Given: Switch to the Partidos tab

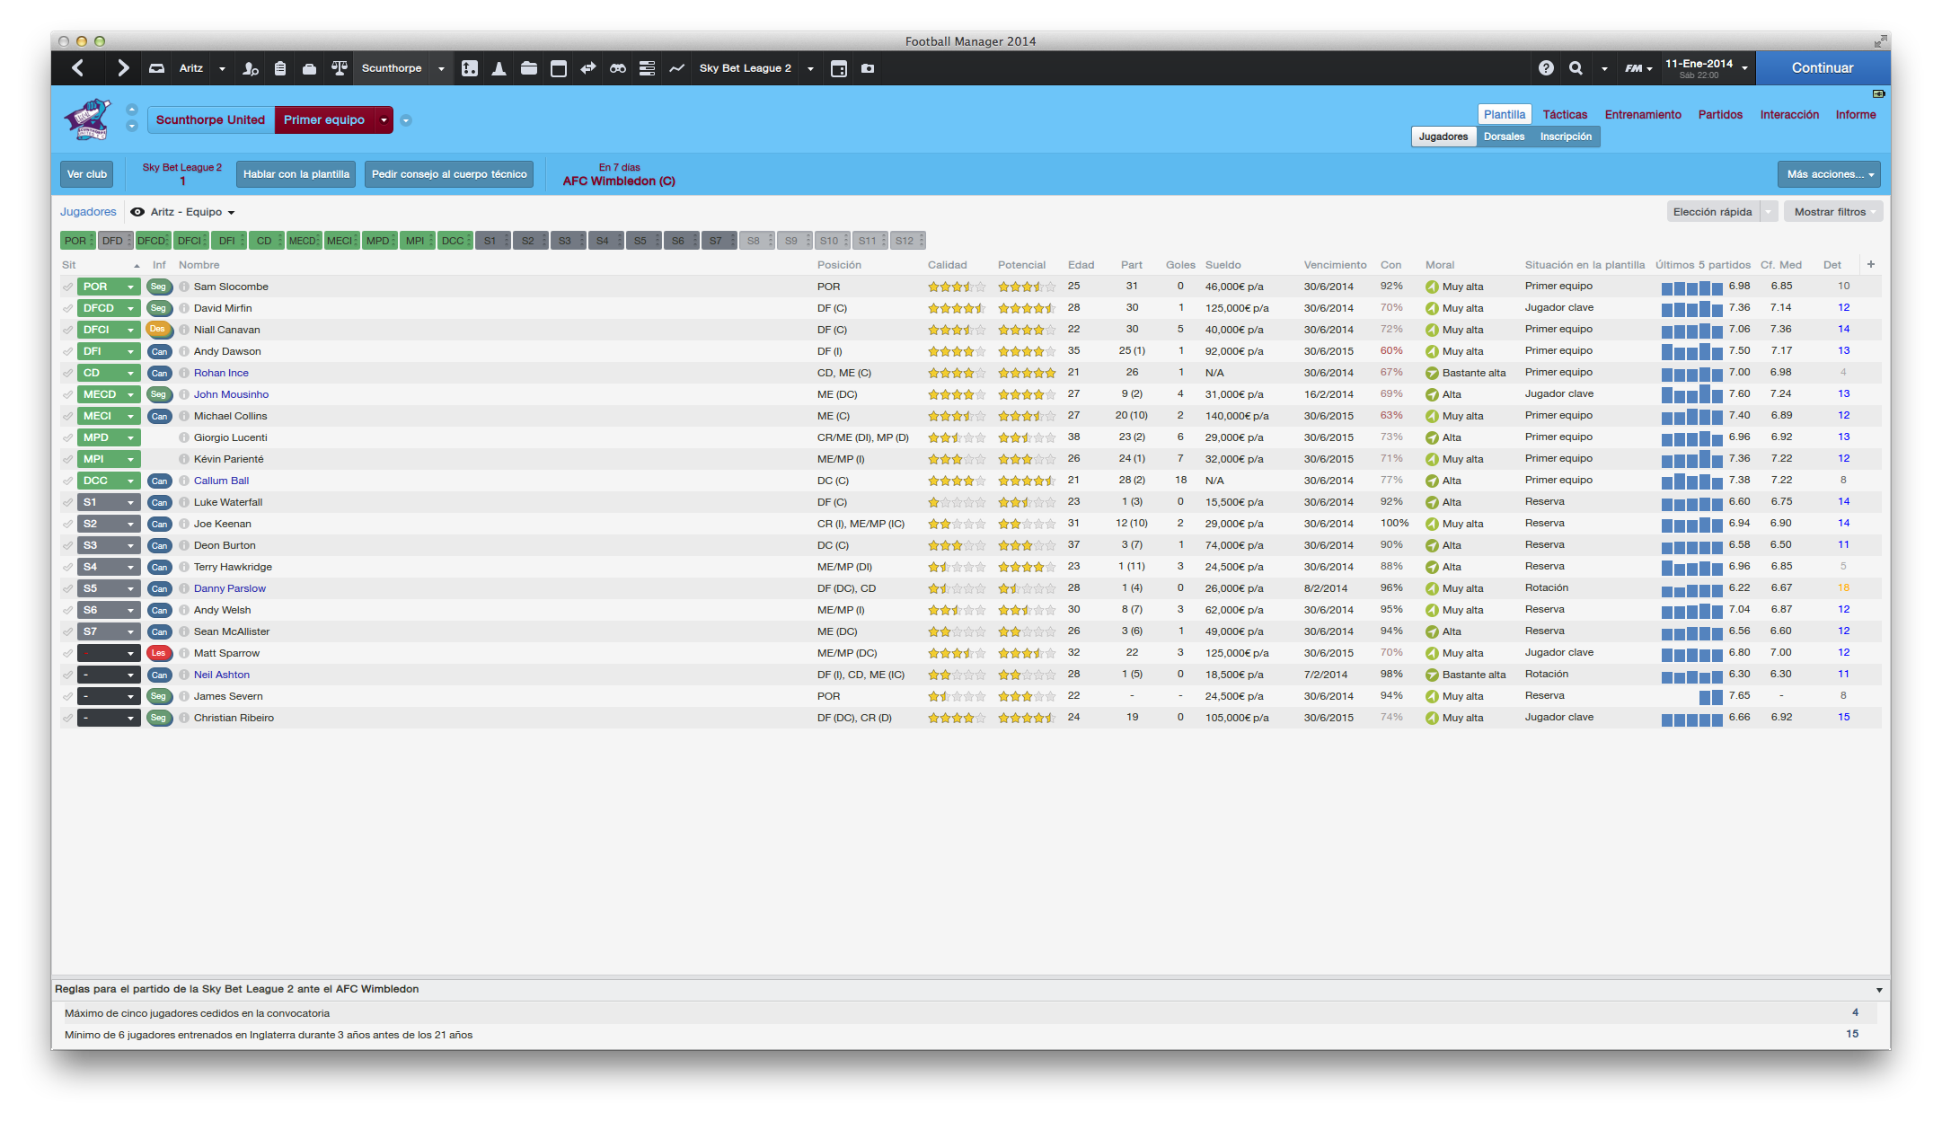Looking at the screenshot, I should (x=1720, y=114).
